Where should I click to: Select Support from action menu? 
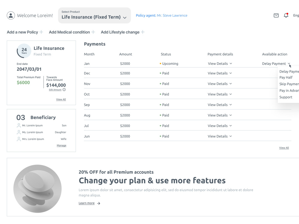point(286,97)
